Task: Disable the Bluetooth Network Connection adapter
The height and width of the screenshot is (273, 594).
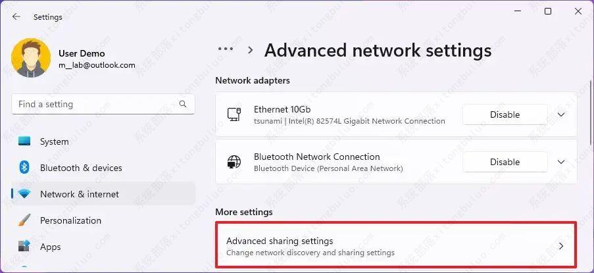Action: point(505,162)
